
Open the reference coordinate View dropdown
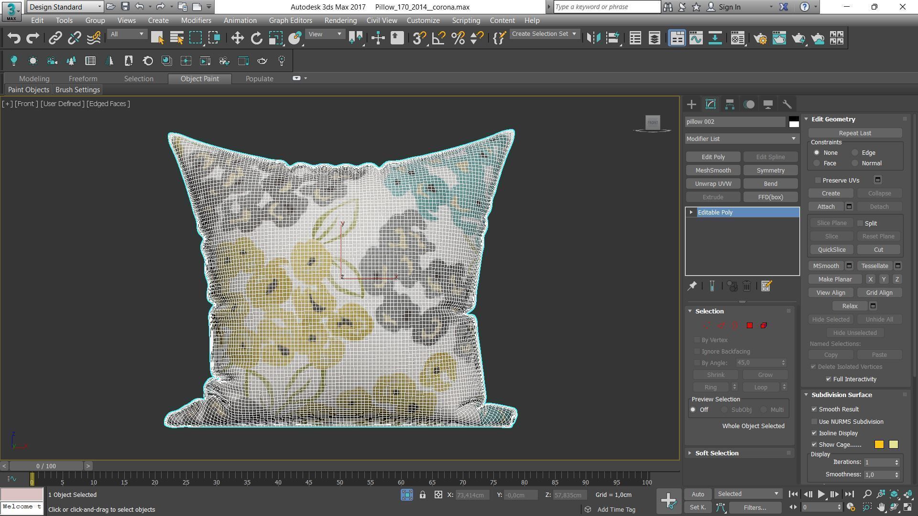coord(325,34)
